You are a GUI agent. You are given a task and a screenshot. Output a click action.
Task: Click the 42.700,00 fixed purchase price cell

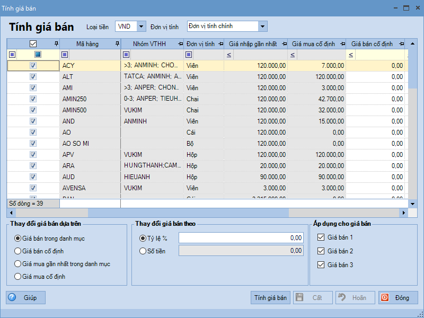click(317, 99)
